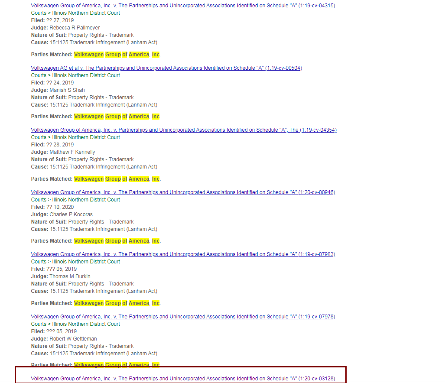This screenshot has height=383, width=445.
Task: Click Courts link above Judge Rebecca R Pallmeyer
Action: [39, 13]
